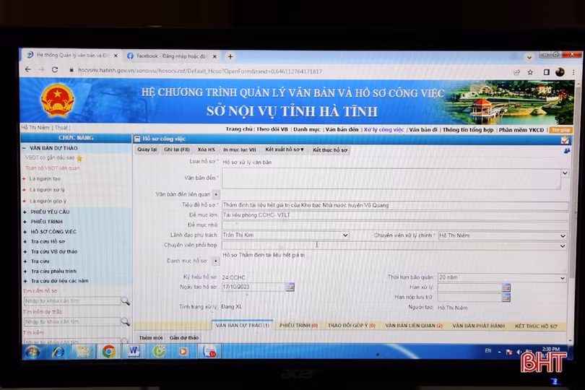Open the Chrome profile avatar
The height and width of the screenshot is (390, 585).
560,72
